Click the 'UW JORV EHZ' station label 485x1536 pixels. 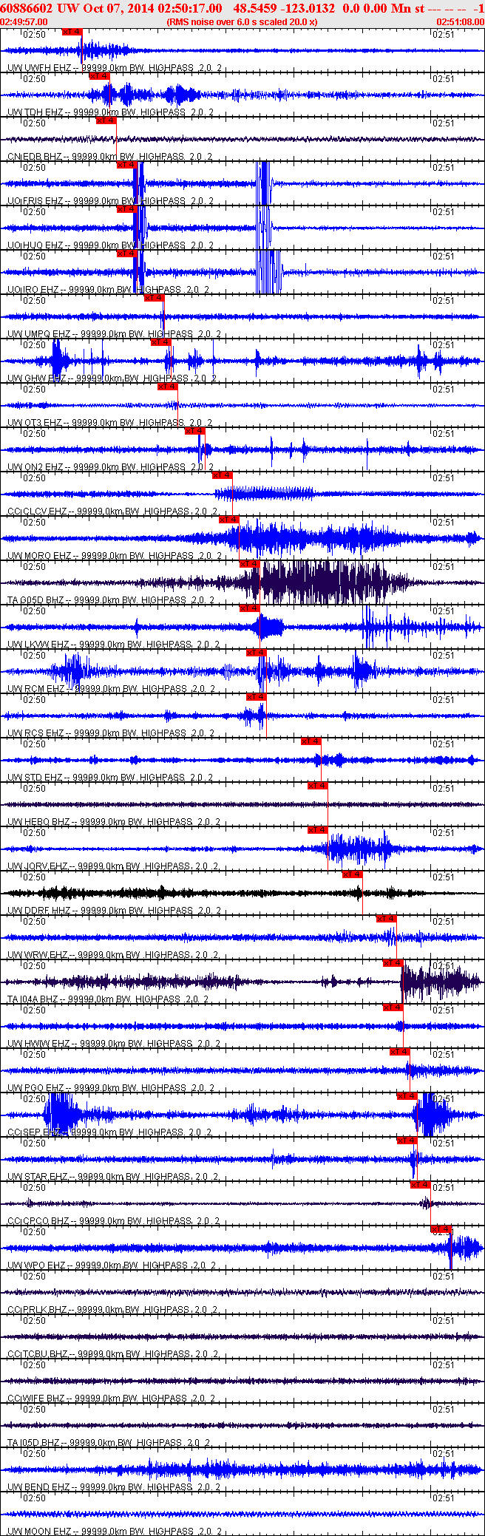(x=37, y=866)
